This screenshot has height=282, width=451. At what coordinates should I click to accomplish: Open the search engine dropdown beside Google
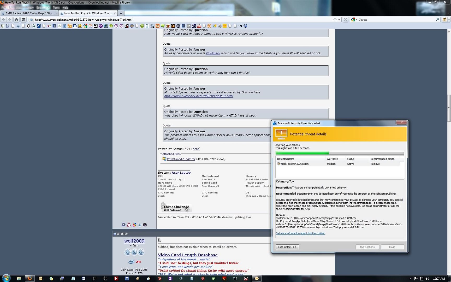coord(355,19)
